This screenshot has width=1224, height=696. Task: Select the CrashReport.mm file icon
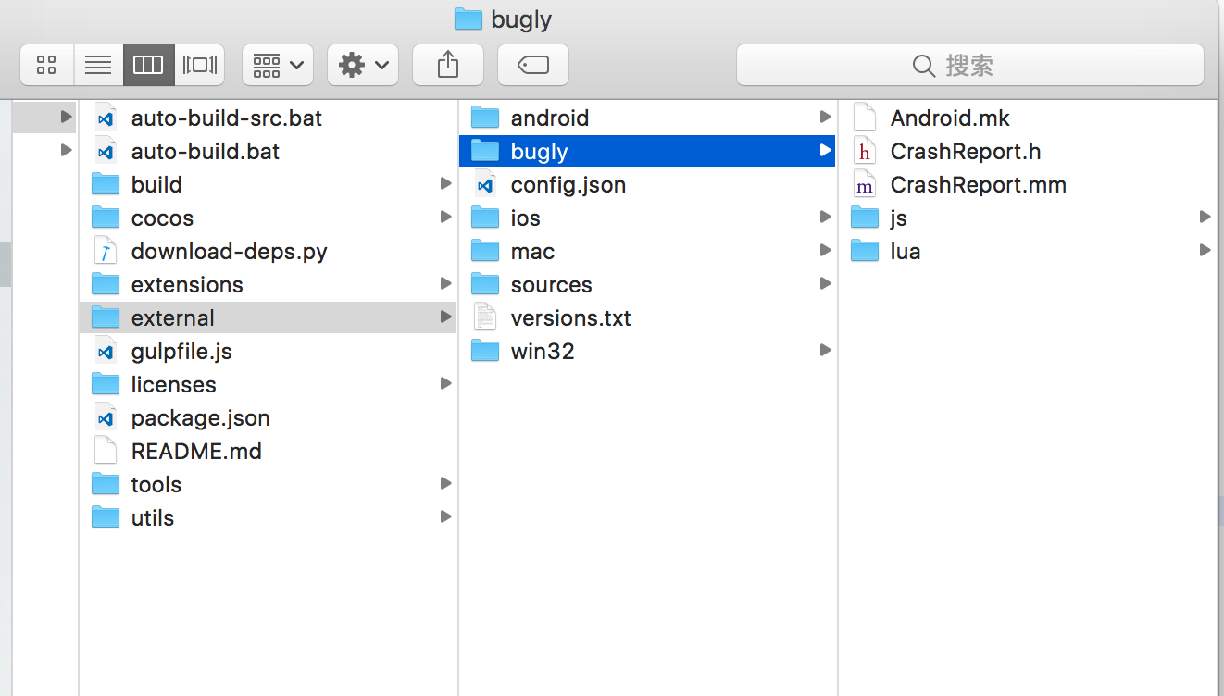865,185
